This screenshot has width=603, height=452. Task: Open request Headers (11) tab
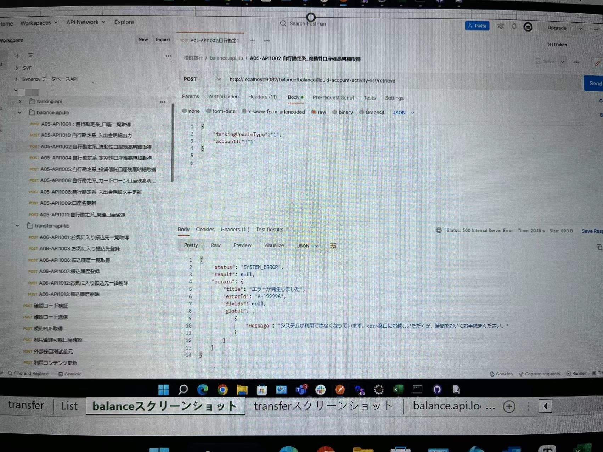click(x=263, y=97)
